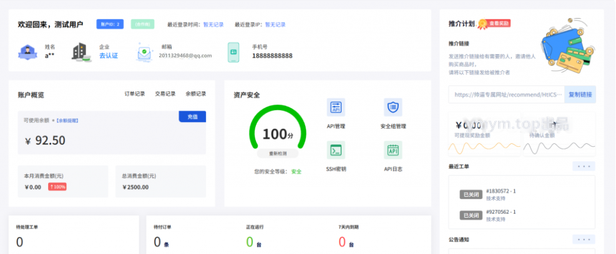Image resolution: width=616 pixels, height=254 pixels.
Task: Click the 待处理工单 count
Action: tap(19, 242)
